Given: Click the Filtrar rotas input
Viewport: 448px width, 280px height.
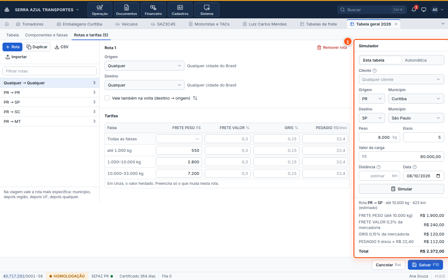Looking at the screenshot, I should coord(49,71).
